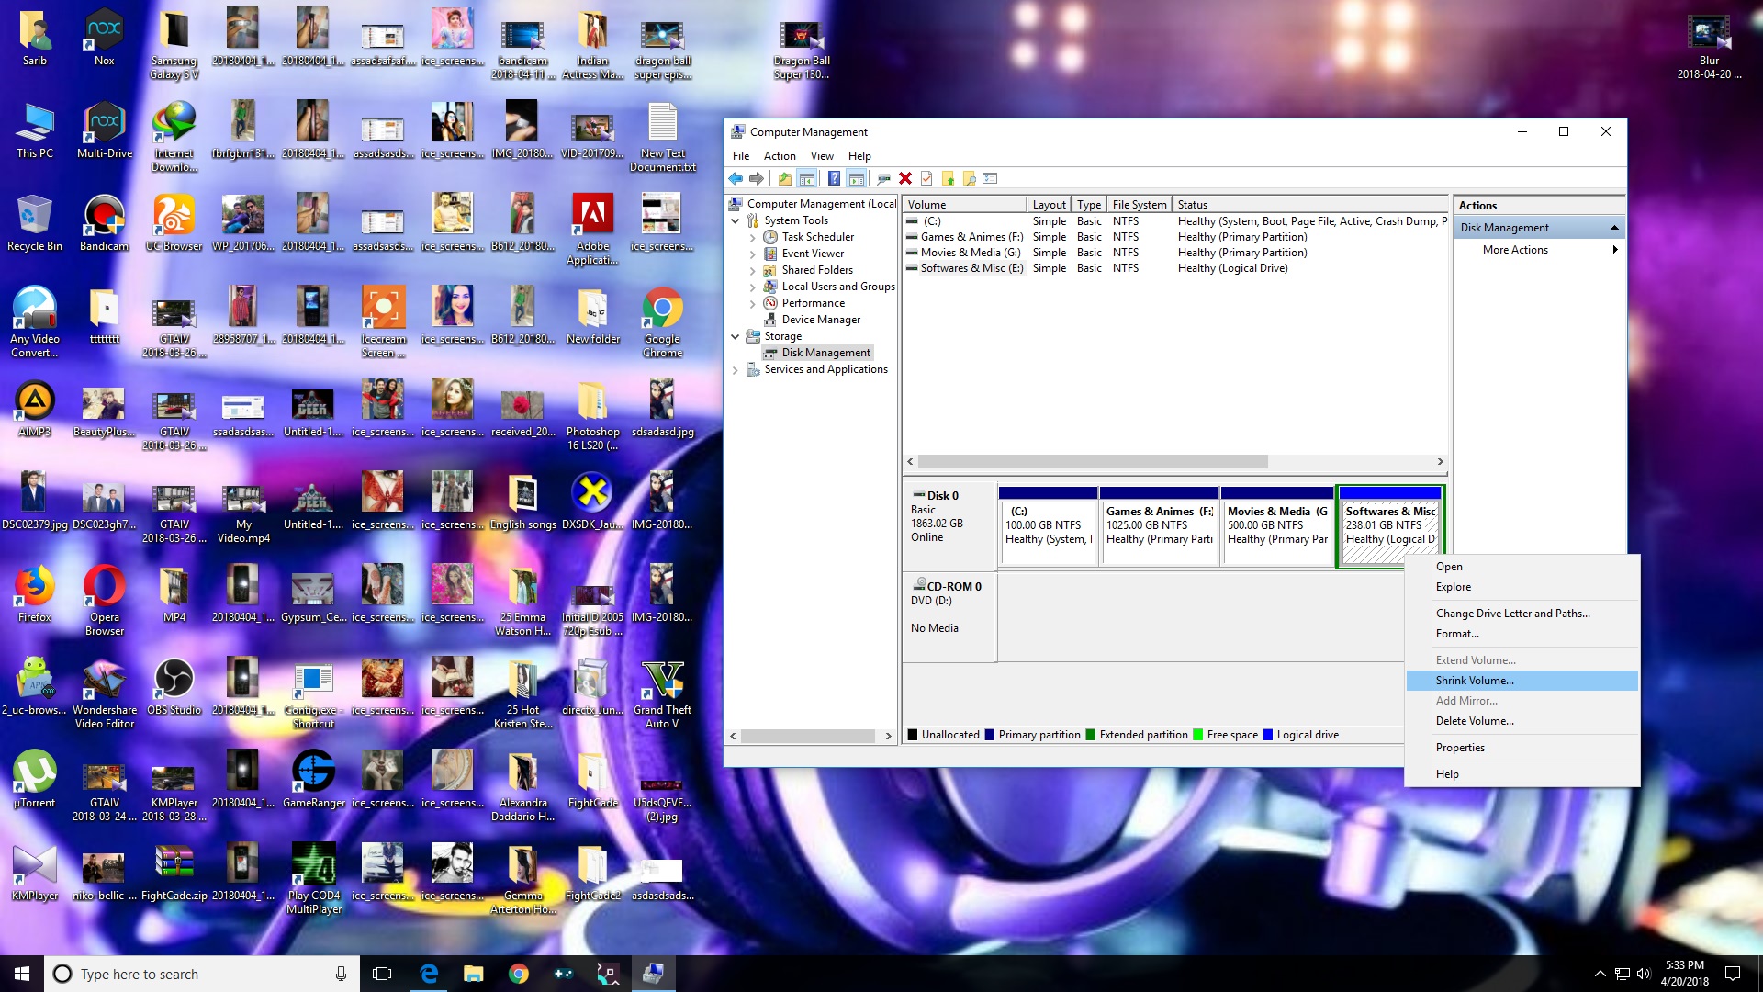This screenshot has height=992, width=1763.
Task: Select Games & Animes 1025 GB partition block
Action: [x=1159, y=527]
